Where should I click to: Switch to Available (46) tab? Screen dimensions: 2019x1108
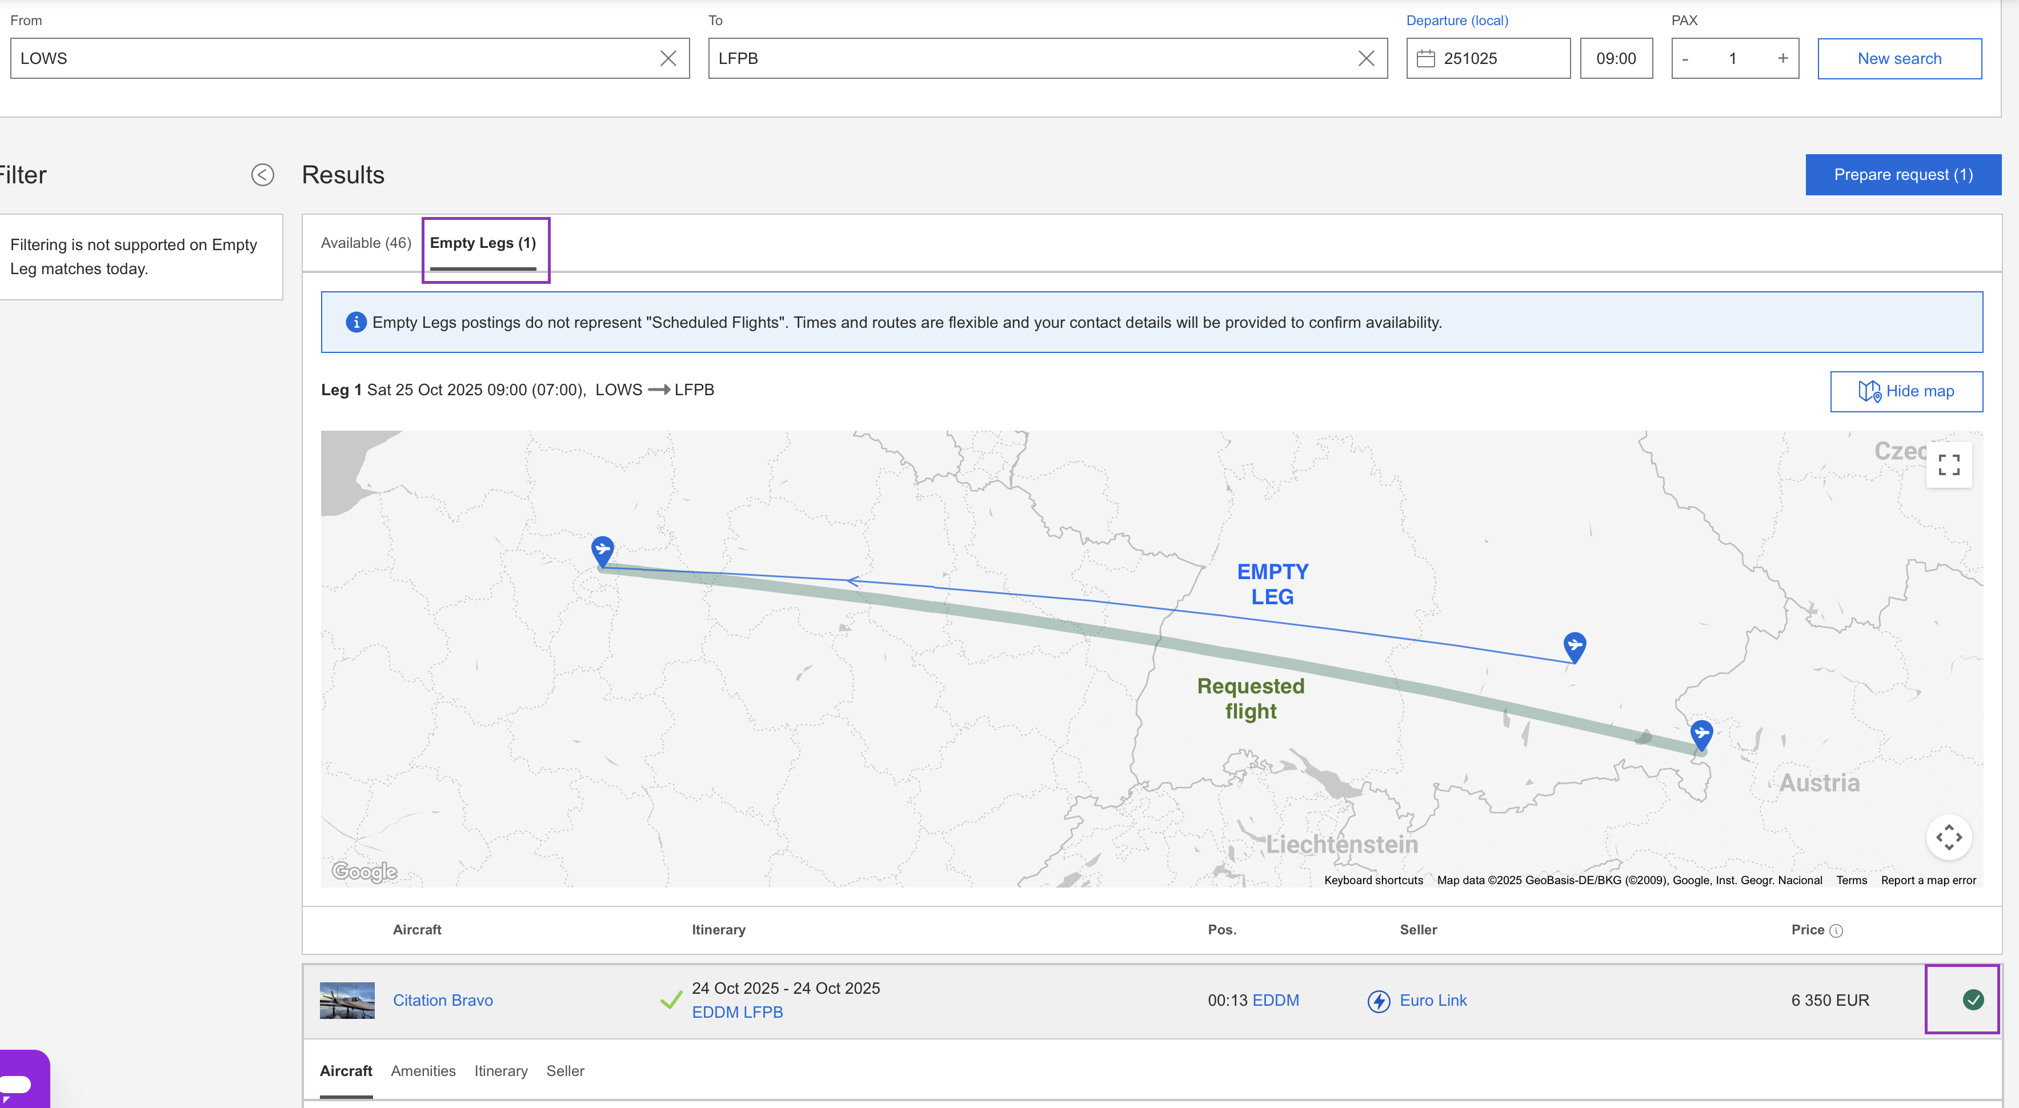tap(365, 243)
